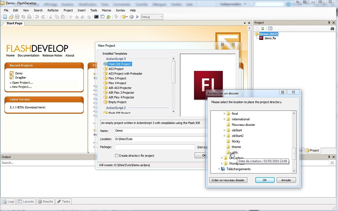Image resolution: width=338 pixels, height=211 pixels.
Task: Pin the Project panel with pushpin icon
Action: click(x=329, y=23)
